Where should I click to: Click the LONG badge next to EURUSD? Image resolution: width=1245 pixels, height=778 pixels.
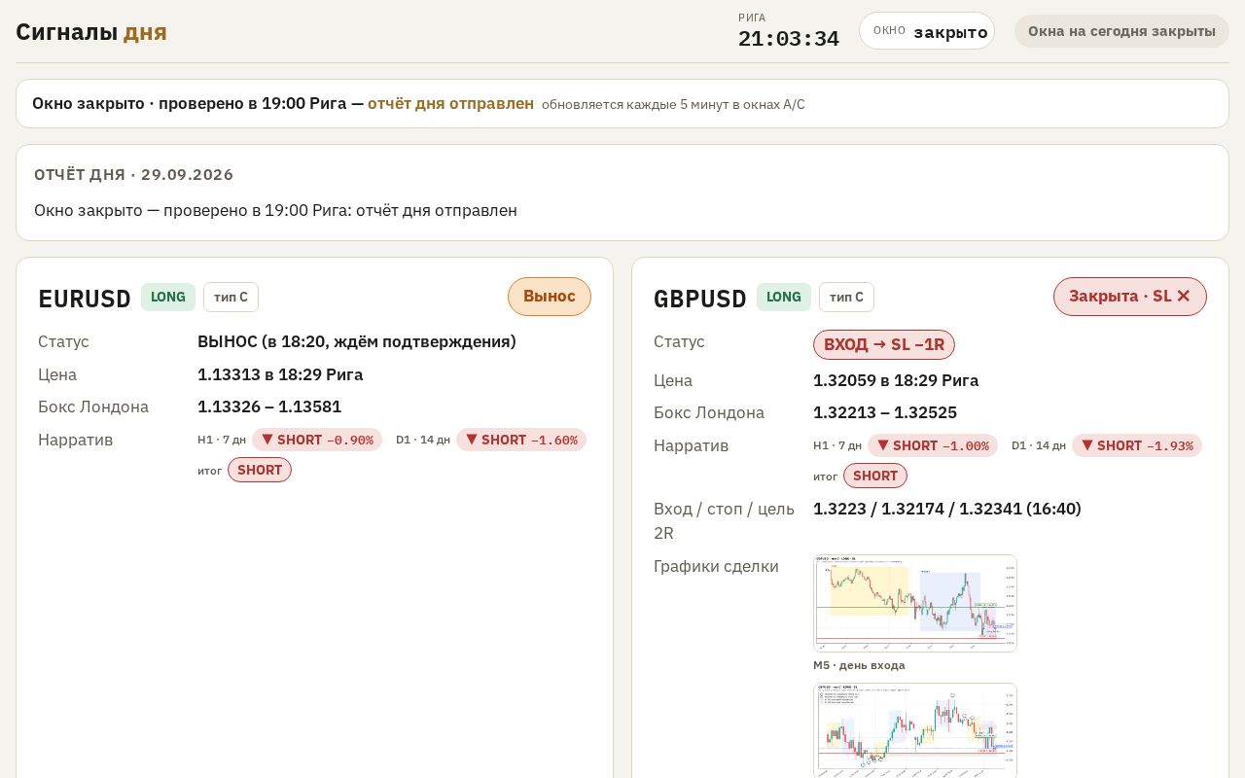tap(168, 297)
